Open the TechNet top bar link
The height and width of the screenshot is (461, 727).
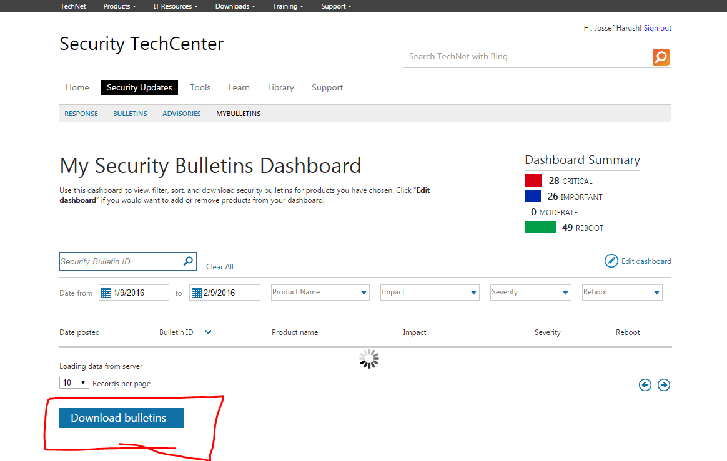pos(73,6)
